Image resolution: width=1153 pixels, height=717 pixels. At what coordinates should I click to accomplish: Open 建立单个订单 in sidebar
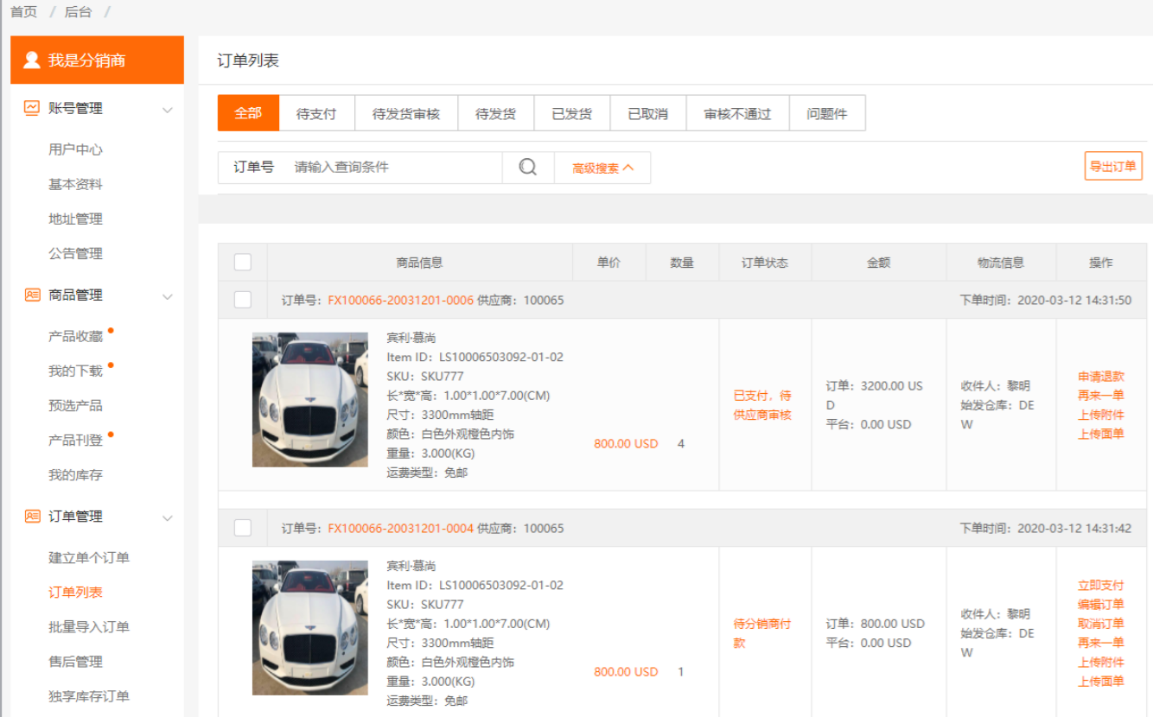pos(89,557)
